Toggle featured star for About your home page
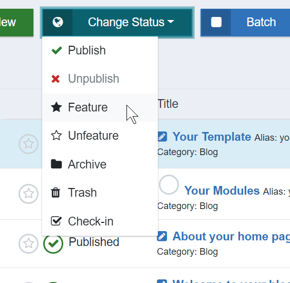Viewport: 290px width, 283px height. coord(28,243)
